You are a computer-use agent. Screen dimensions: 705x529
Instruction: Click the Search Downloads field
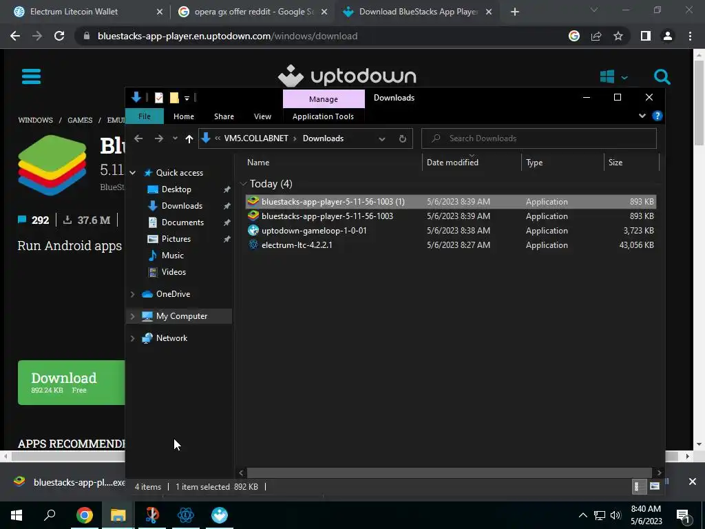(x=538, y=138)
